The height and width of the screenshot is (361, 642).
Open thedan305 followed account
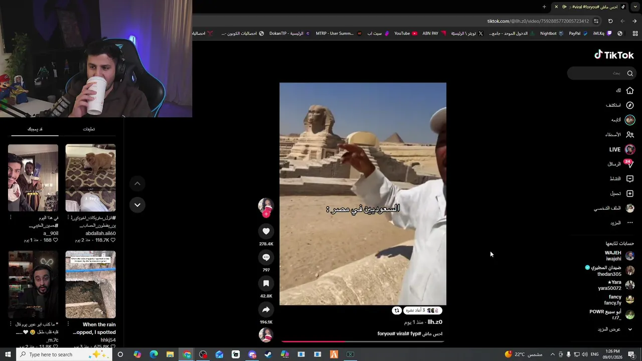click(610, 271)
